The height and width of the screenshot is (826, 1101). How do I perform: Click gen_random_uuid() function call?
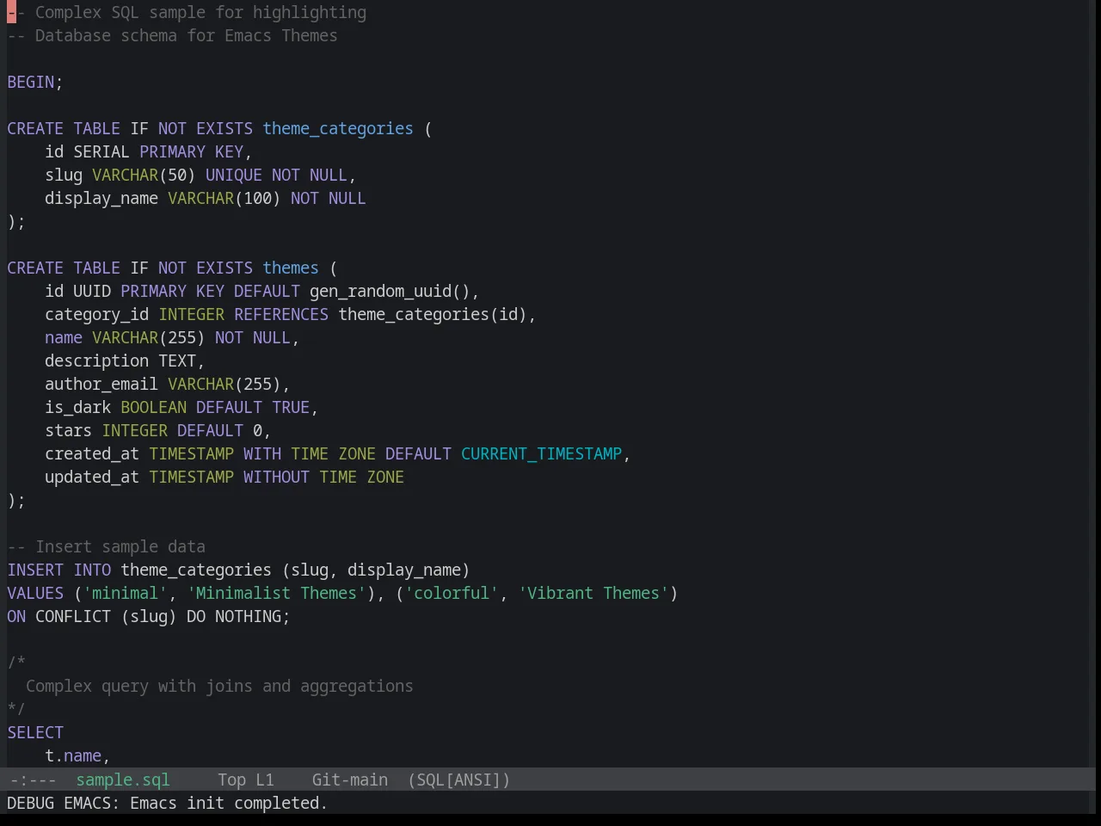coord(390,291)
